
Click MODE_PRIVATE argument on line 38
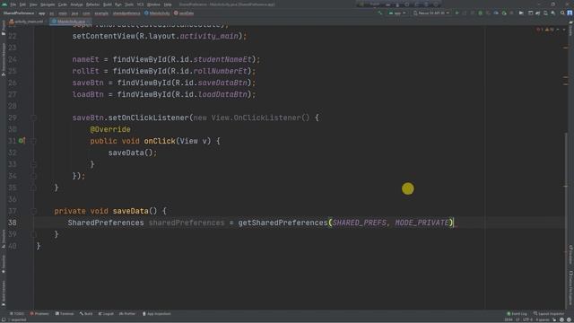[x=422, y=223]
